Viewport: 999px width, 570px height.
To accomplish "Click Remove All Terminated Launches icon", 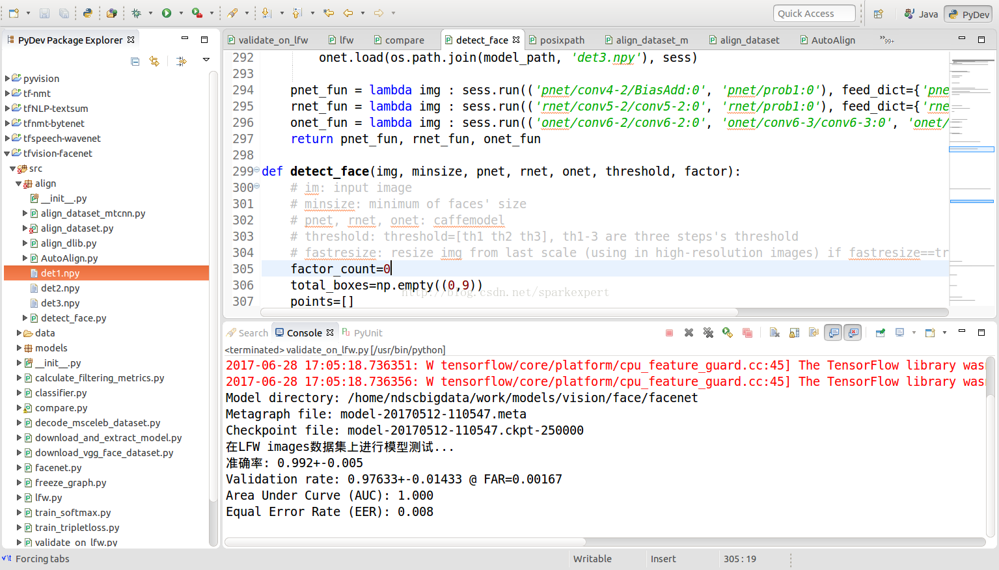I will pos(708,332).
